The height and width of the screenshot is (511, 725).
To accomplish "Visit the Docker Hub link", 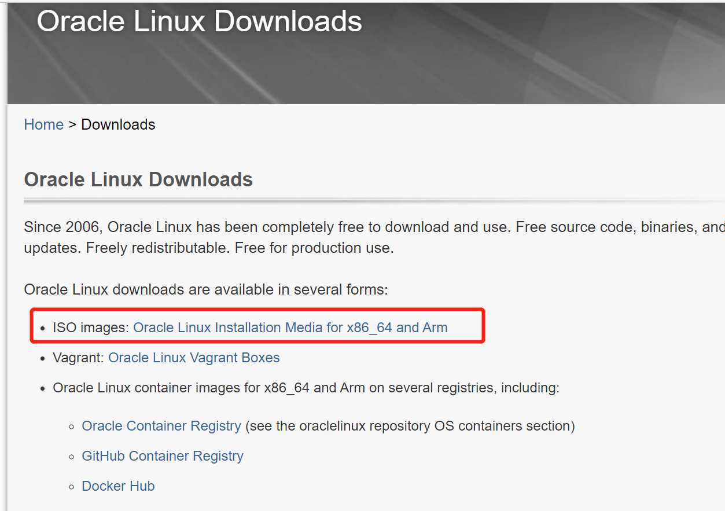I will [x=118, y=486].
